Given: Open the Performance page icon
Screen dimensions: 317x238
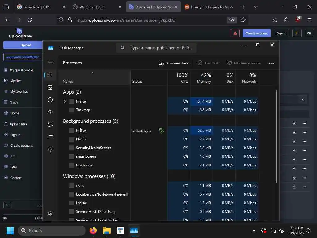Looking at the screenshot, I should [x=50, y=87].
